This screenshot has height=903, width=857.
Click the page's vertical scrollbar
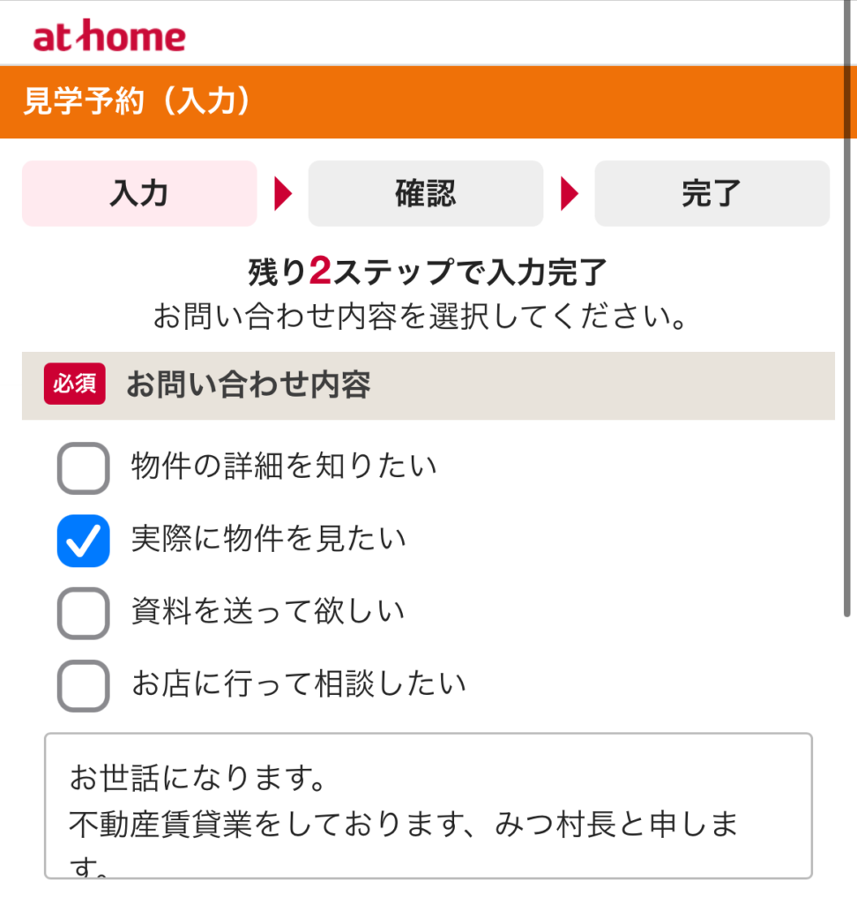tap(848, 353)
